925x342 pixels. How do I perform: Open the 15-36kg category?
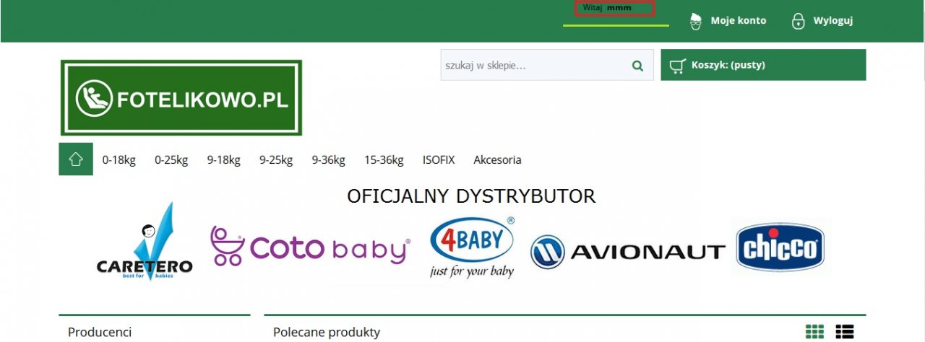coord(384,160)
